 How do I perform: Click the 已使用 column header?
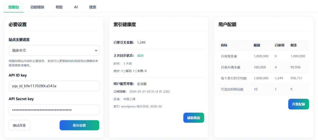click(279, 45)
